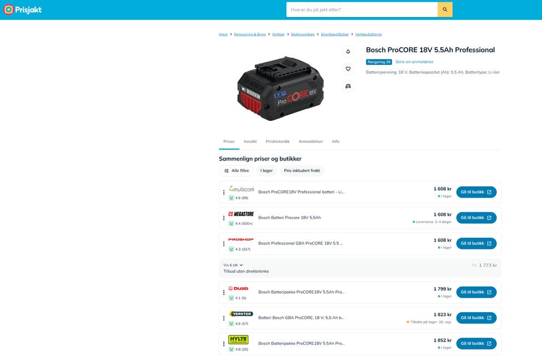542x358 pixels.
Task: Click the search magnifier button
Action: tap(445, 10)
